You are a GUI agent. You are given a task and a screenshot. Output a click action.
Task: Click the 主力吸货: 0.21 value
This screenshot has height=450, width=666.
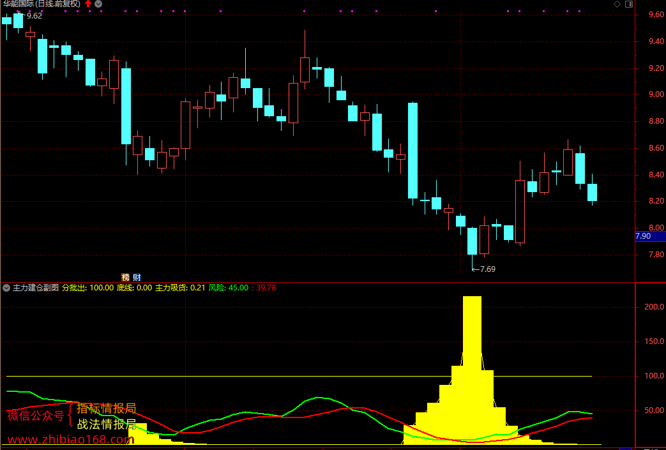pyautogui.click(x=180, y=288)
